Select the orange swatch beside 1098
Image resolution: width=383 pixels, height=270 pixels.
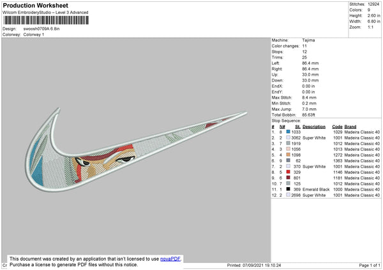click(x=289, y=155)
